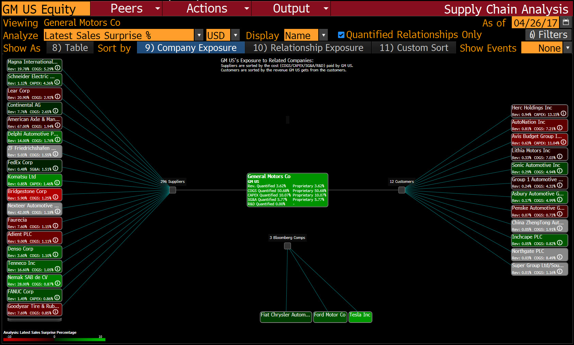Click info icon on AutoNation Inc card
This screenshot has width=574, height=345.
pyautogui.click(x=560, y=128)
